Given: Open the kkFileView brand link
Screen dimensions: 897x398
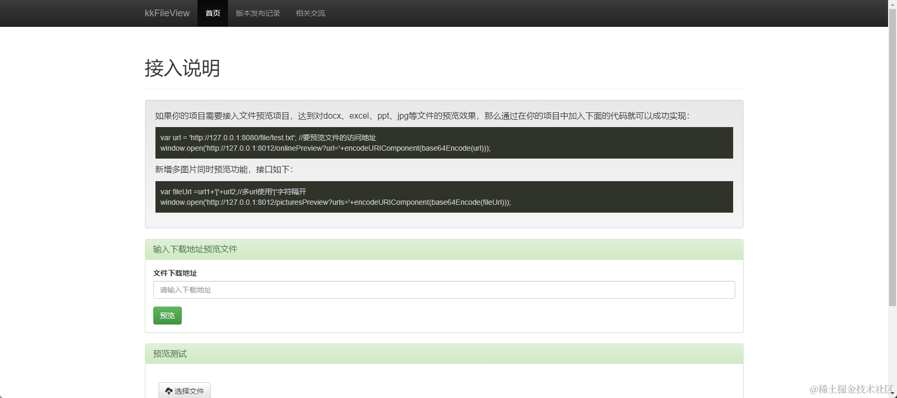Looking at the screenshot, I should pyautogui.click(x=167, y=13).
